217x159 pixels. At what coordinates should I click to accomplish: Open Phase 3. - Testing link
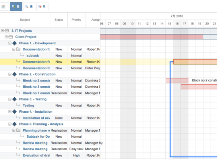pyautogui.click(x=33, y=99)
